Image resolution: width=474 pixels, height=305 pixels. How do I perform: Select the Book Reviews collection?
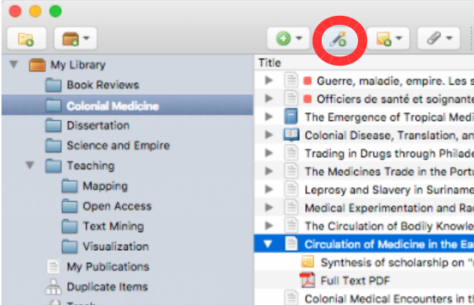pos(102,85)
